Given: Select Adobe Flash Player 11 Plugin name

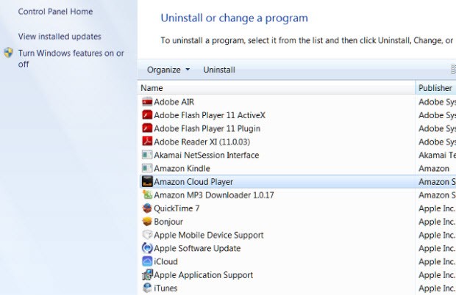Looking at the screenshot, I should point(207,128).
